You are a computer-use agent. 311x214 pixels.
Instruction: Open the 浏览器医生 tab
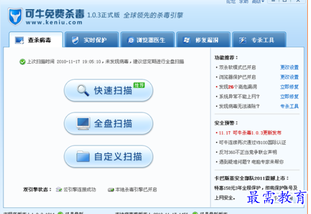[x=147, y=40]
